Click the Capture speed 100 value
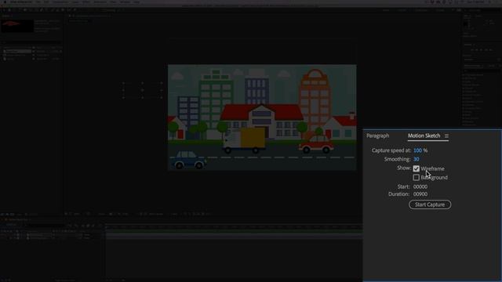The width and height of the screenshot is (502, 282). pyautogui.click(x=417, y=150)
